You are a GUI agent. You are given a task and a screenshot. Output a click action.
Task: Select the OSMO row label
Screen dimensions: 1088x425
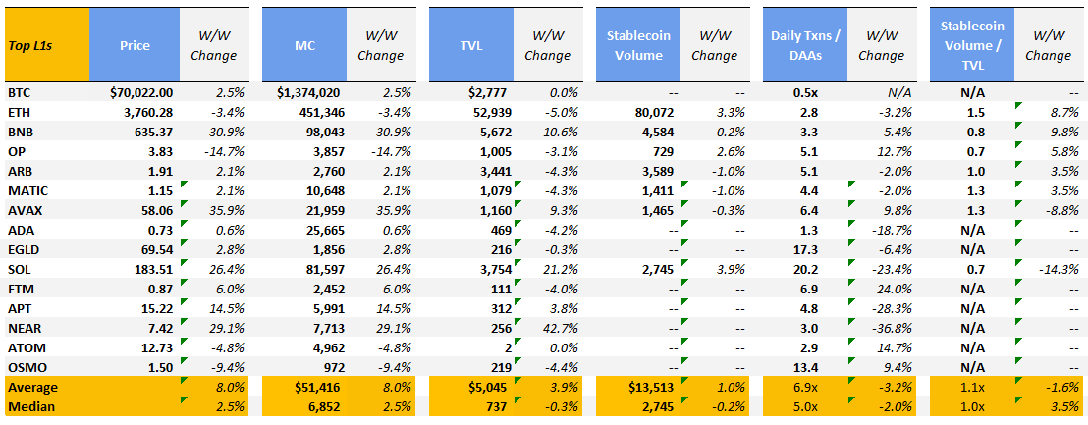click(x=25, y=367)
